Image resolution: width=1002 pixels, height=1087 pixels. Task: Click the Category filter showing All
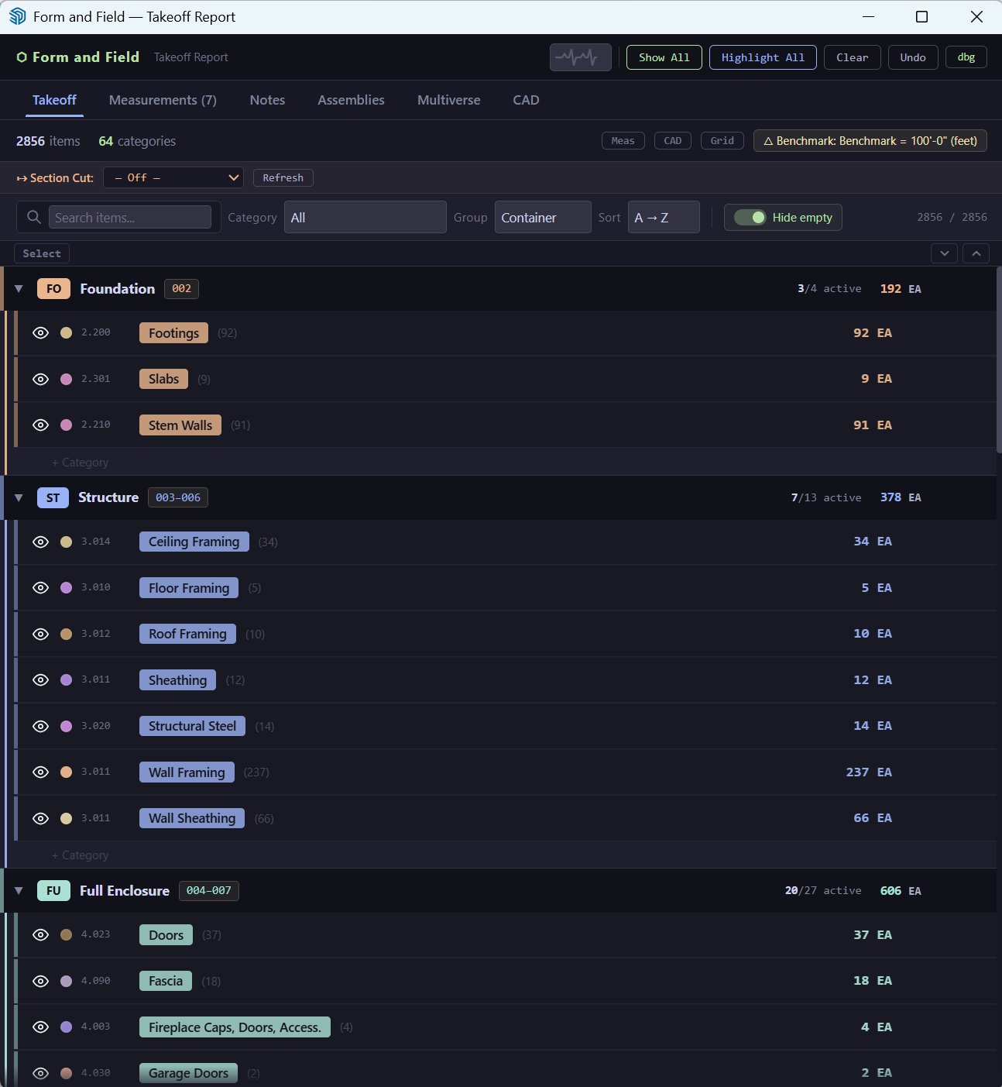(365, 217)
